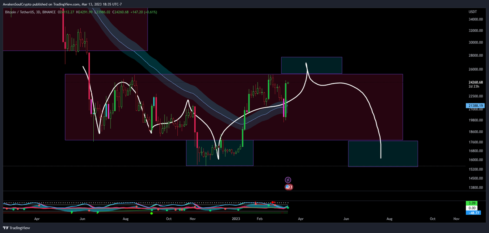489x233 pixels.
Task: Click the 18600.00 price axis label
Action: tap(476, 132)
